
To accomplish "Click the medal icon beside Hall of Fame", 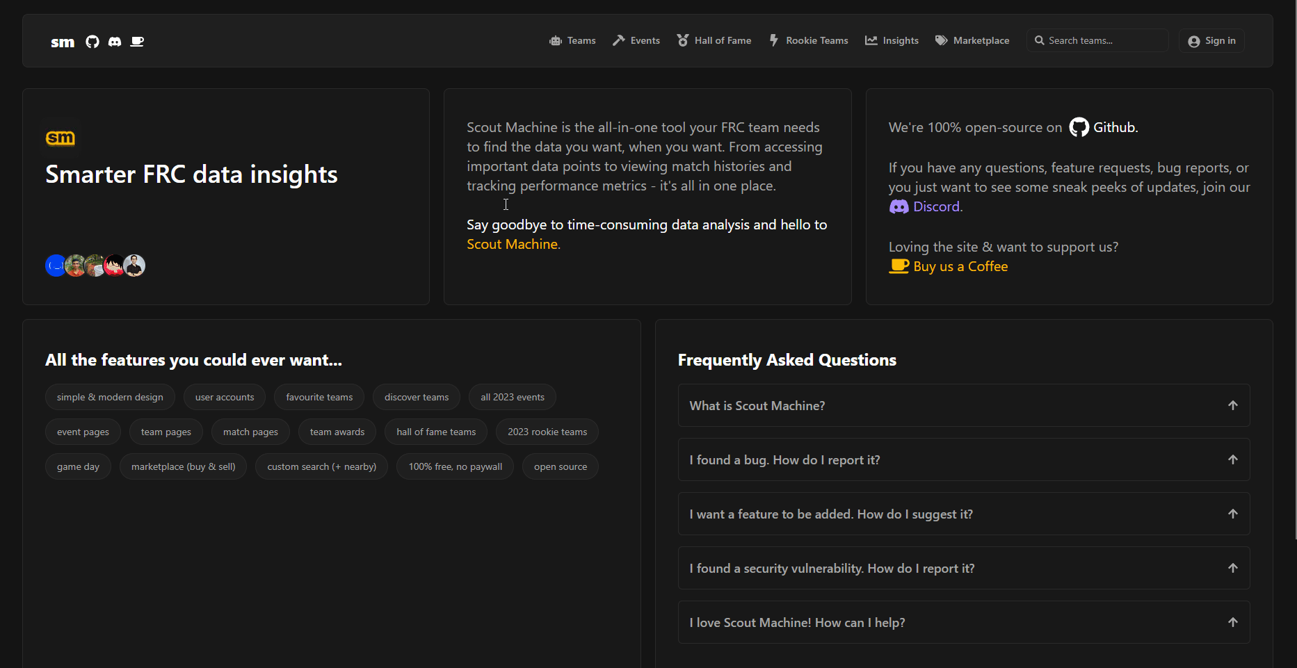I will [x=683, y=41].
